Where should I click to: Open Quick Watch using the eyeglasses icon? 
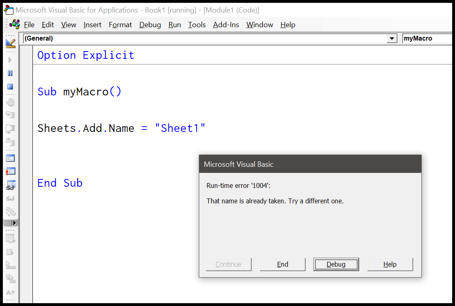(x=11, y=198)
